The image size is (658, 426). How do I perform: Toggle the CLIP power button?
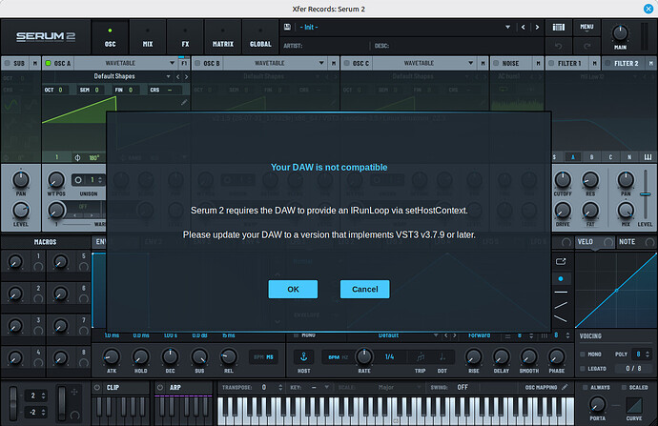pyautogui.click(x=97, y=388)
